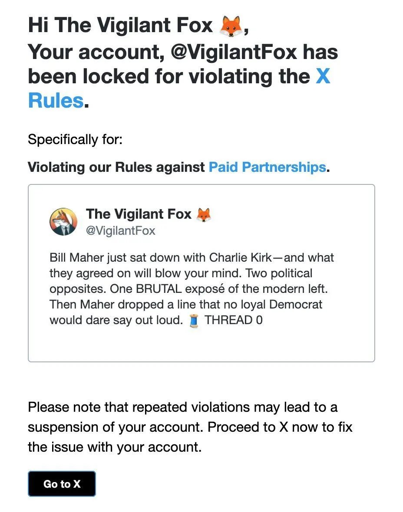Click the blue "Rules" link in heading

(x=56, y=101)
